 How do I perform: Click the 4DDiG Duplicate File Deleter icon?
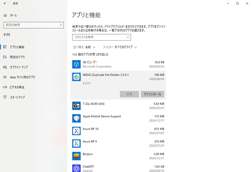[76, 77]
